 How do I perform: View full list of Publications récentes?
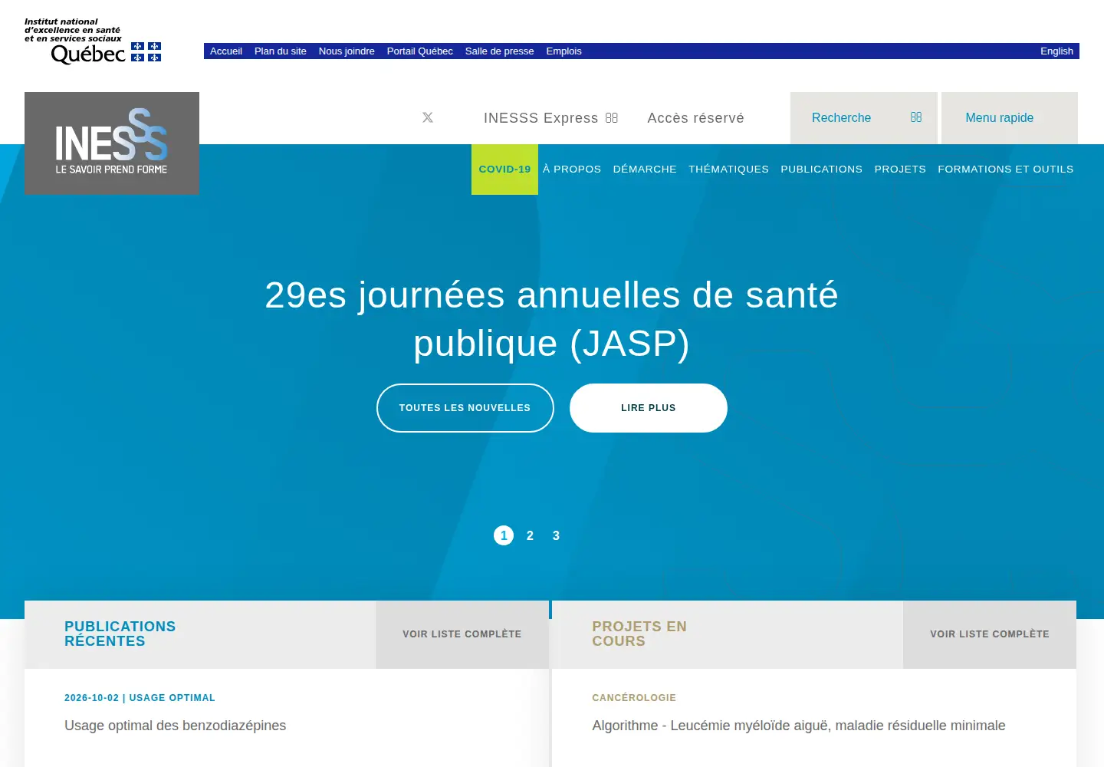click(x=462, y=634)
